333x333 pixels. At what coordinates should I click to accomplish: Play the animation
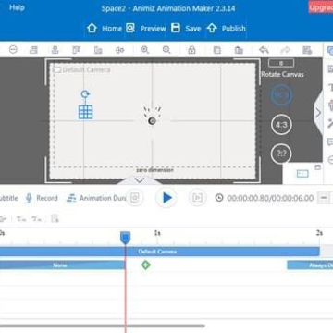(x=166, y=198)
